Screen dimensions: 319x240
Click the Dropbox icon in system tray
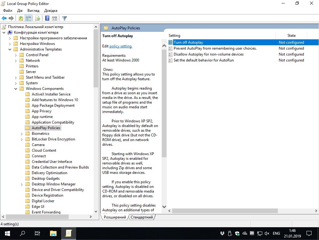(x=222, y=233)
